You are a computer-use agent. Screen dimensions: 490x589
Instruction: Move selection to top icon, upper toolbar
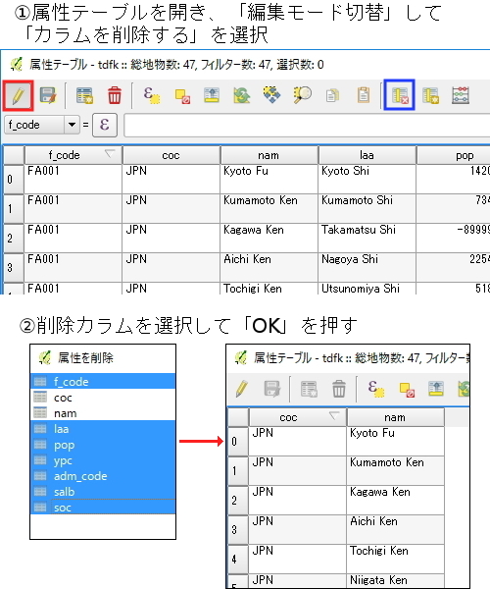[x=212, y=95]
